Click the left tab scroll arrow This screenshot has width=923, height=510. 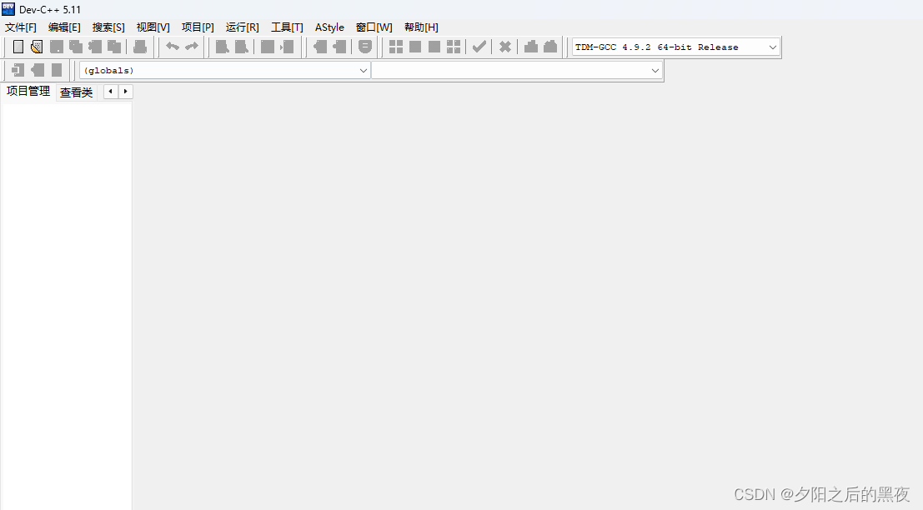coord(111,91)
